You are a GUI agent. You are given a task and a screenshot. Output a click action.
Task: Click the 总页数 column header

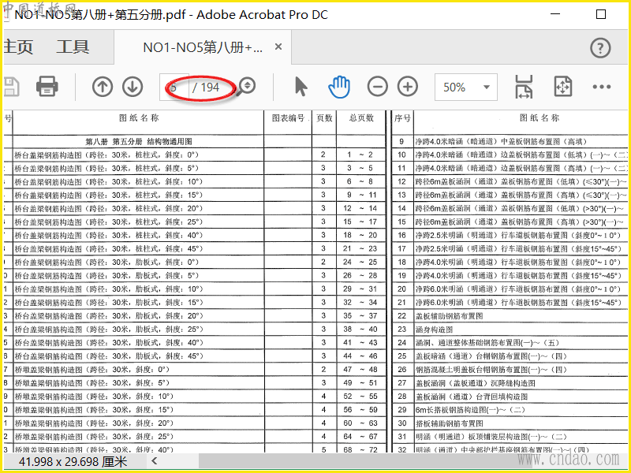coord(361,117)
